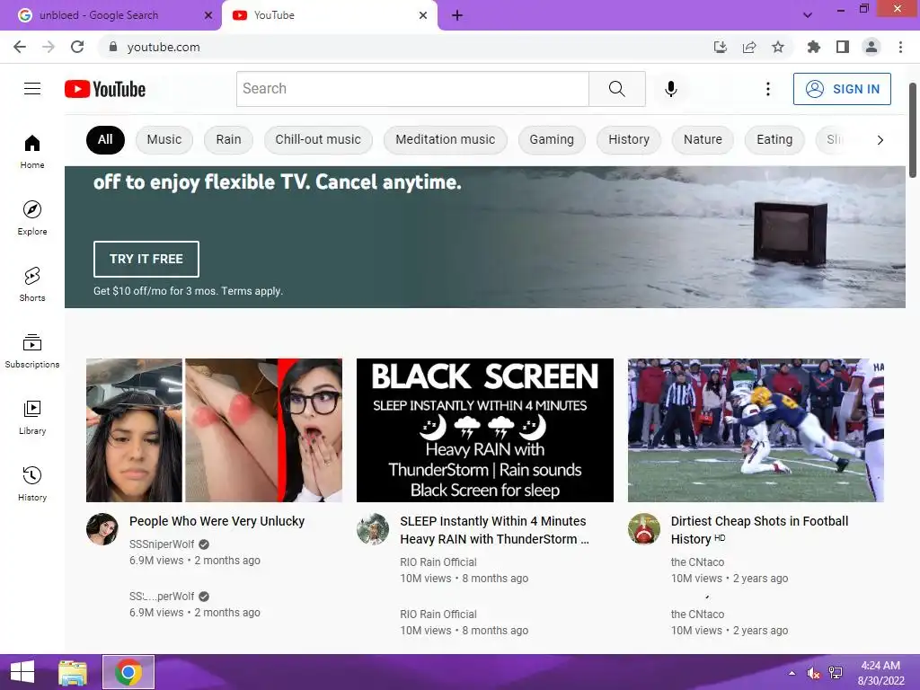Click muted volume tray icon
This screenshot has height=690, width=920.
point(813,673)
